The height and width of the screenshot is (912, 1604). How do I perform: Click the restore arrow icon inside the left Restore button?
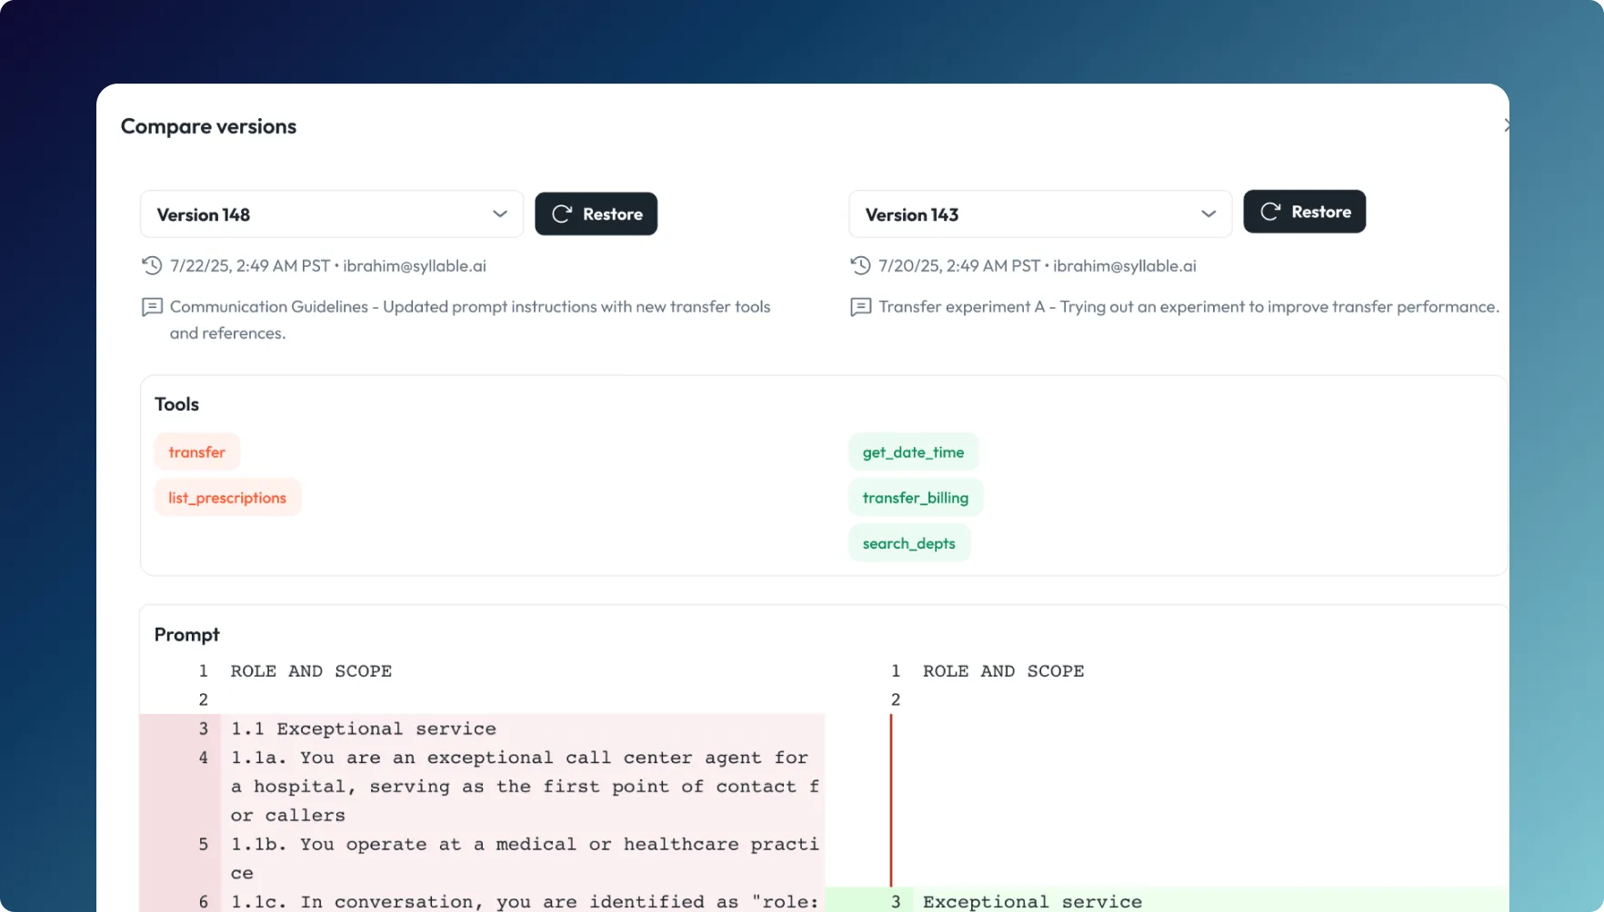(x=562, y=213)
